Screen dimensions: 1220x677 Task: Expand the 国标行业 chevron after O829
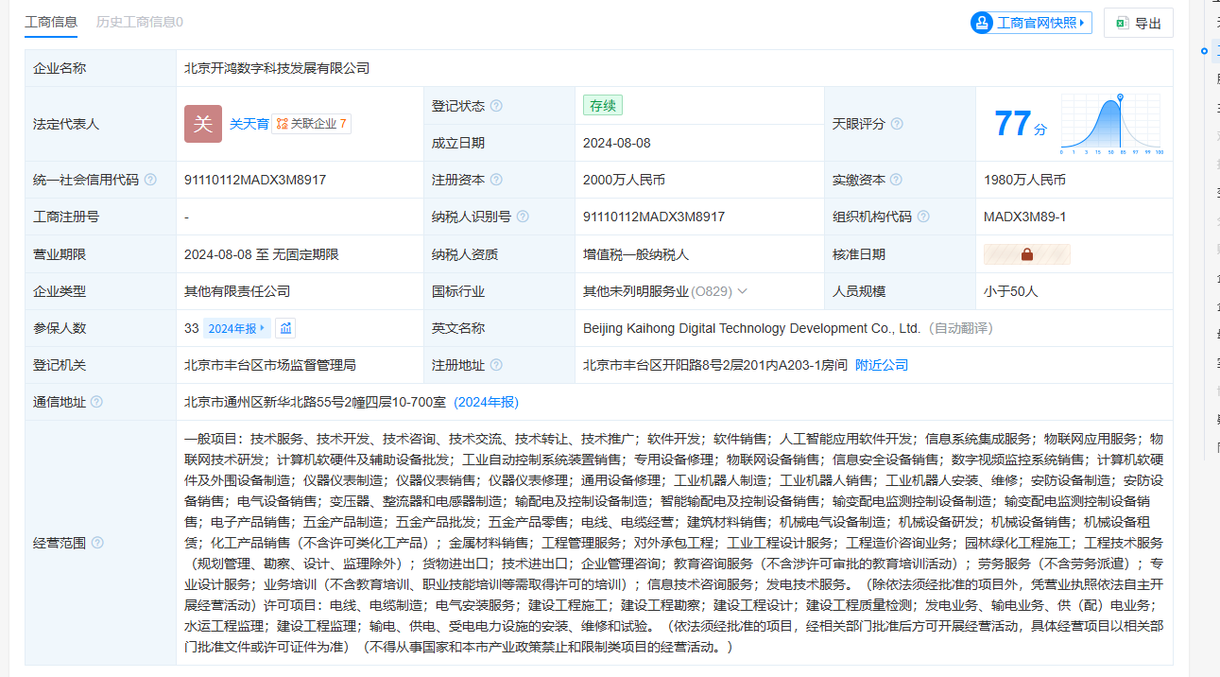point(742,291)
